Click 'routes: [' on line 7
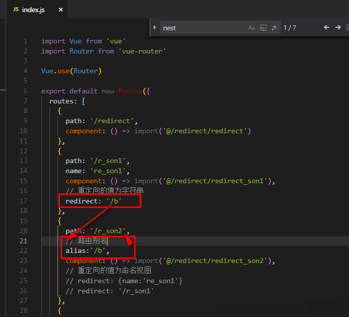Image resolution: width=349 pixels, height=317 pixels. [x=67, y=101]
